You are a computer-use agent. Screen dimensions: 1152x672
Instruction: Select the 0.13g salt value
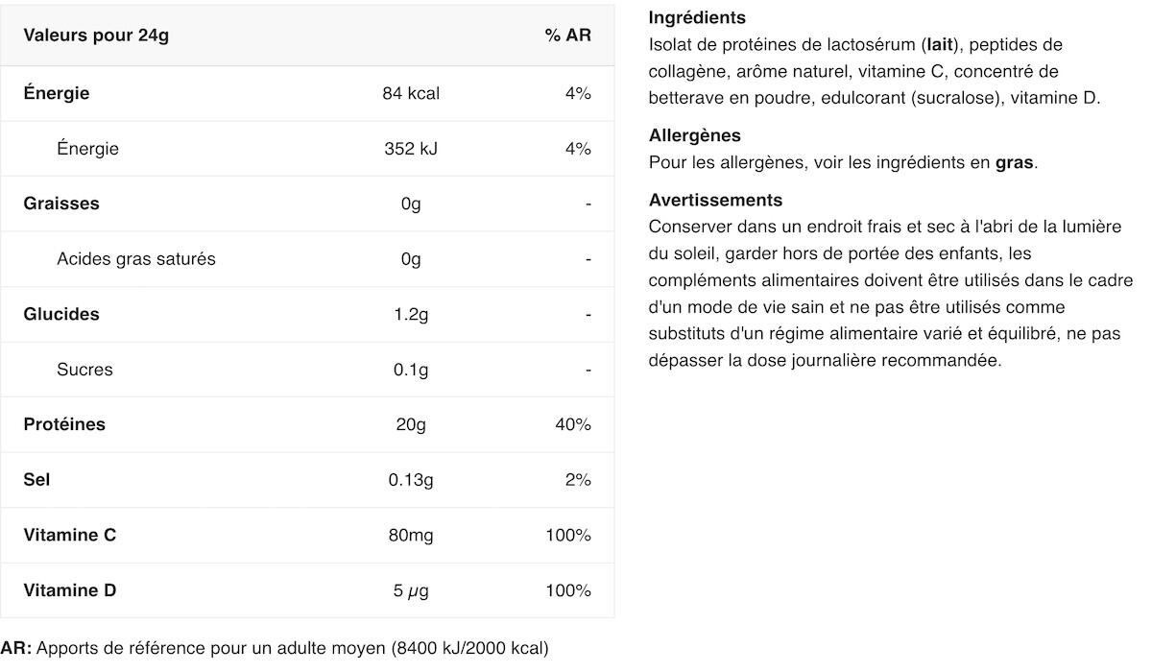pyautogui.click(x=411, y=480)
